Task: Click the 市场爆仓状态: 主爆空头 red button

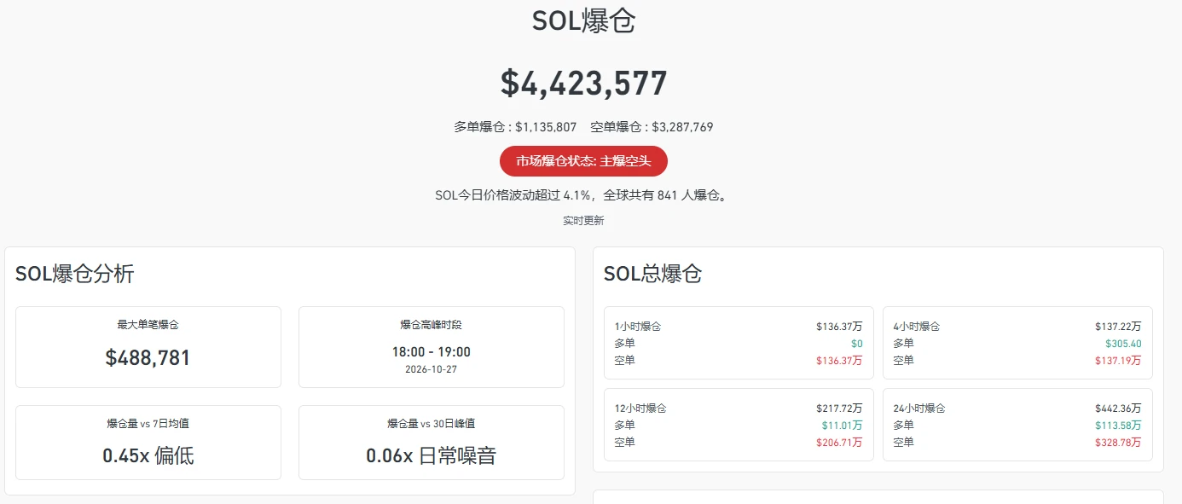Action: pyautogui.click(x=583, y=161)
